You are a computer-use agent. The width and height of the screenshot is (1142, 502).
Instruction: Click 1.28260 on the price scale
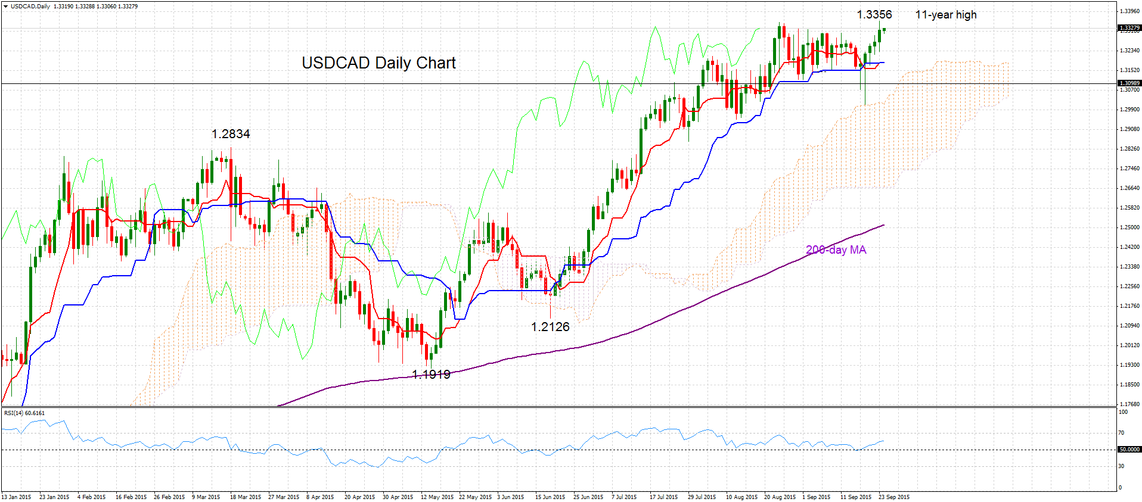pyautogui.click(x=1129, y=149)
